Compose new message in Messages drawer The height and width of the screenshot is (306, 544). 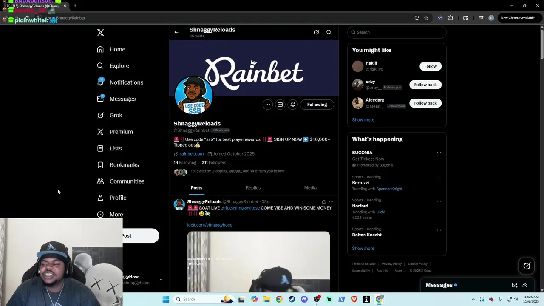(x=515, y=285)
